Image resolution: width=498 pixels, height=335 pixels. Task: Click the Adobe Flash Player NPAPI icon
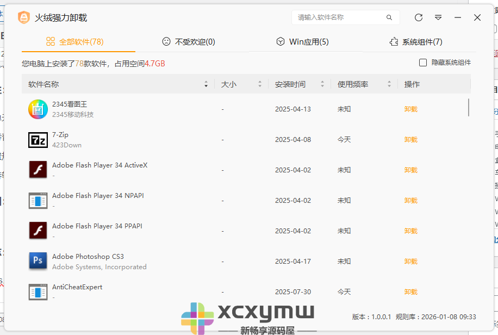[38, 200]
